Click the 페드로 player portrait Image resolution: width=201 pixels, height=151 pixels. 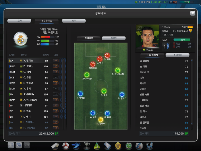tap(148, 36)
